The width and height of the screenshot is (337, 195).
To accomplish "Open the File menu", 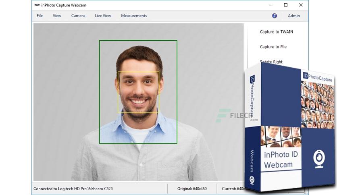I will tap(40, 16).
